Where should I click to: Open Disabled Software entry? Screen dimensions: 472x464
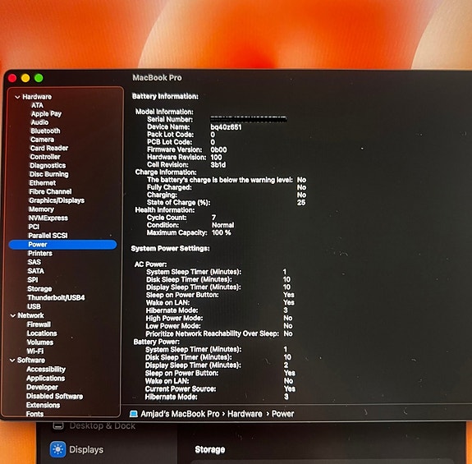[54, 397]
